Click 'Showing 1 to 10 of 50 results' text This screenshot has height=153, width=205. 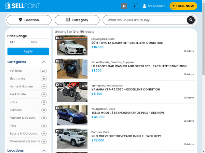point(74,32)
